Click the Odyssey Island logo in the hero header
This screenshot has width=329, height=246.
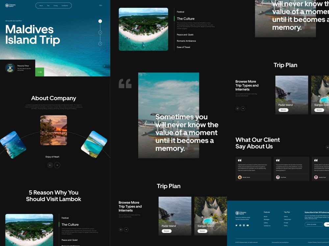tap(11, 6)
